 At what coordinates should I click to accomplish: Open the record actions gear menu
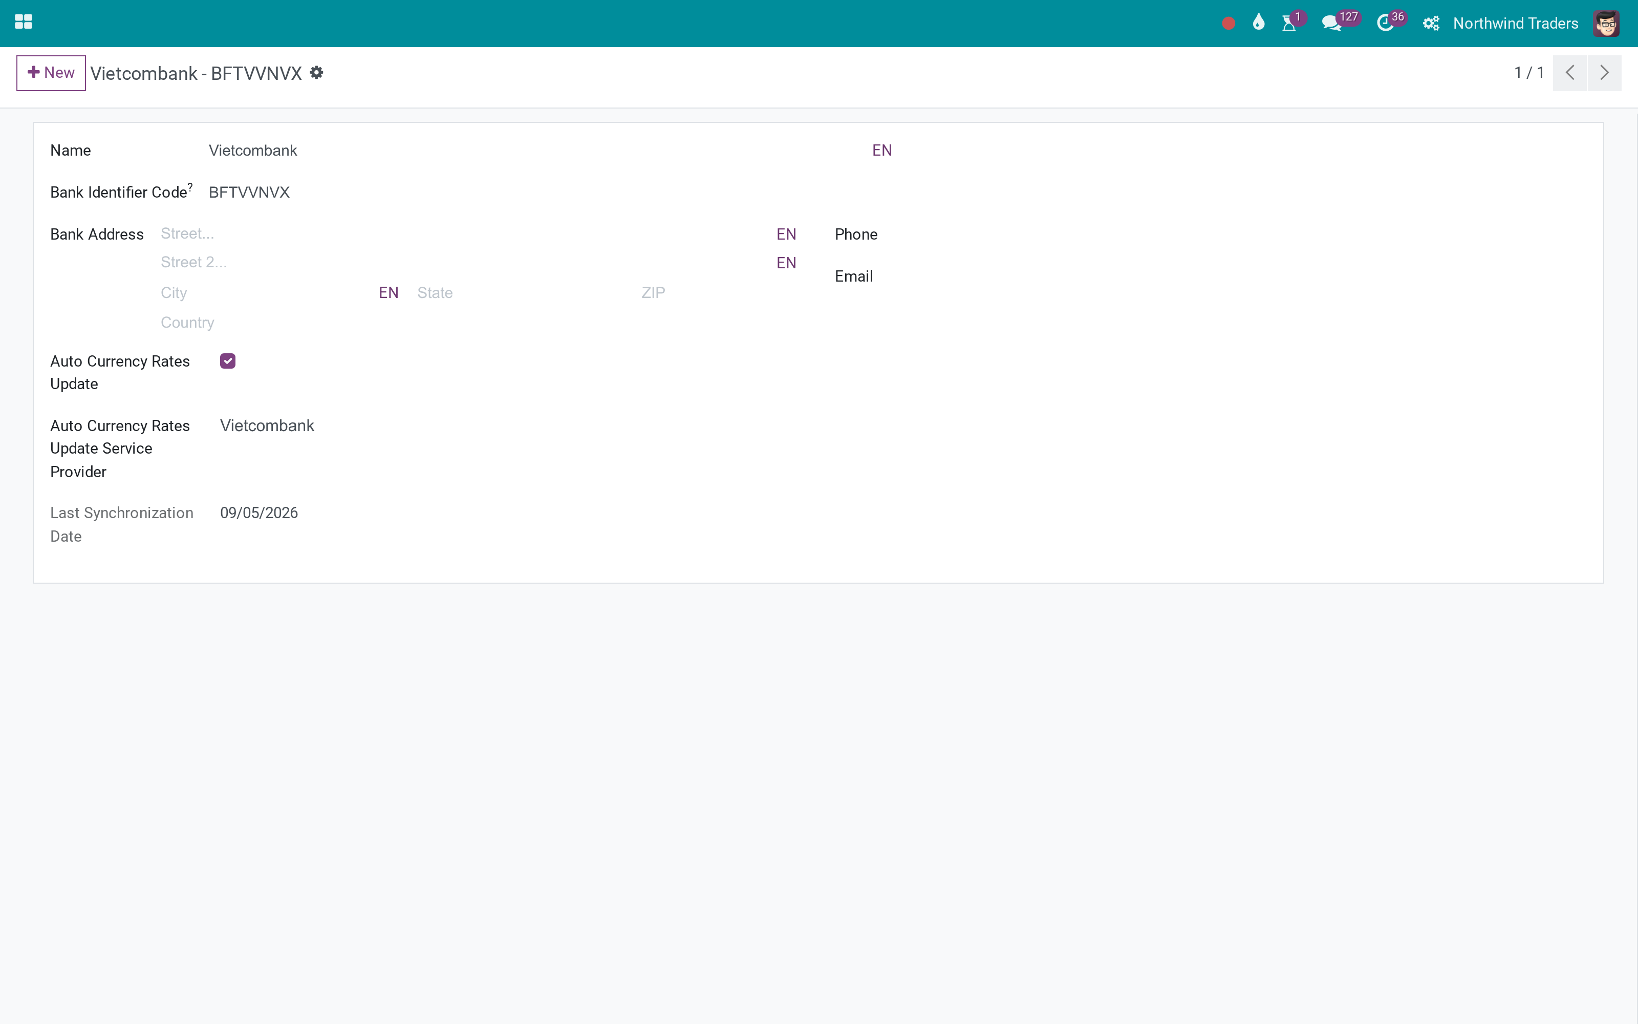click(x=316, y=73)
